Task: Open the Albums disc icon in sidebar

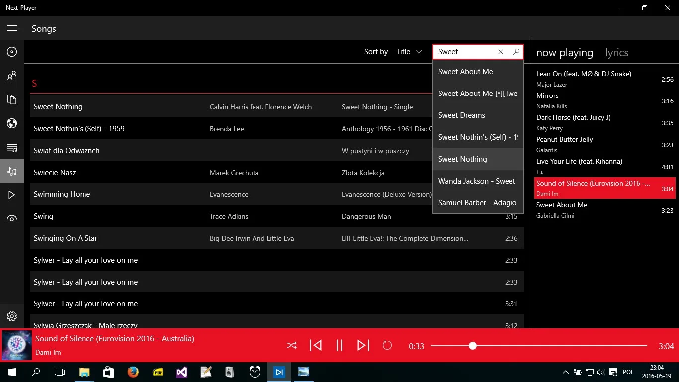Action: pyautogui.click(x=12, y=52)
